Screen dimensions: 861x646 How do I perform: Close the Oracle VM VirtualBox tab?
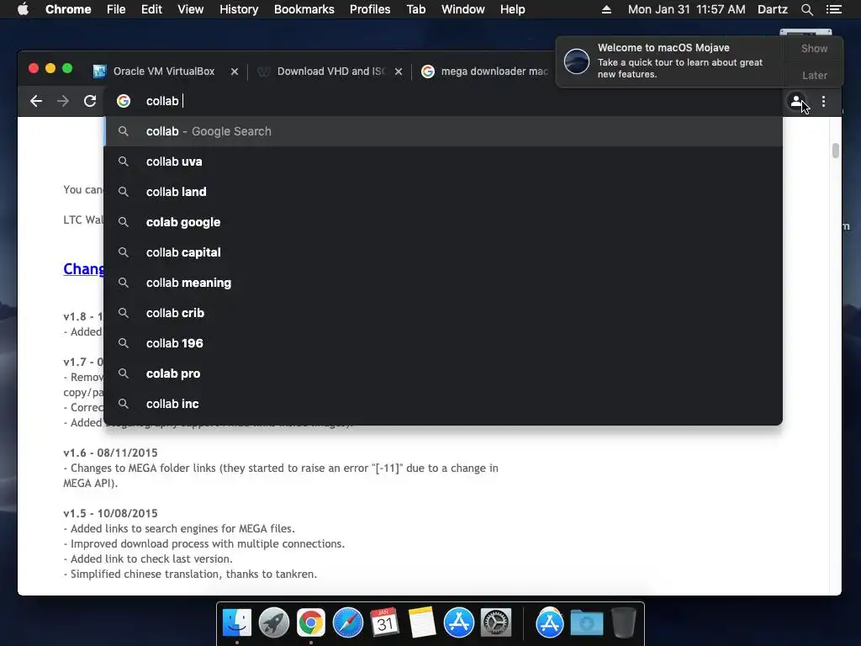(x=235, y=71)
